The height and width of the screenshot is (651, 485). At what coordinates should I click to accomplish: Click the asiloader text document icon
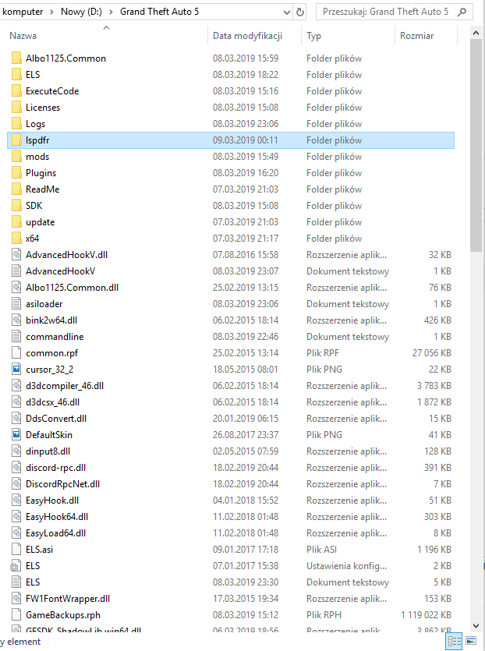click(x=16, y=304)
